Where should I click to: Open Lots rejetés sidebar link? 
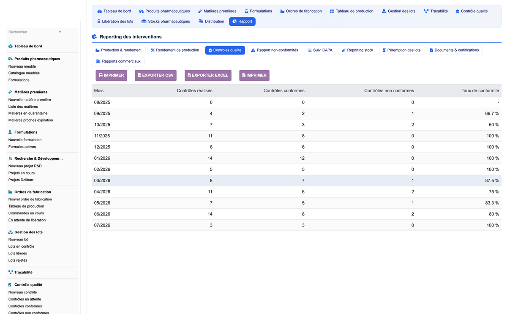tap(18, 260)
